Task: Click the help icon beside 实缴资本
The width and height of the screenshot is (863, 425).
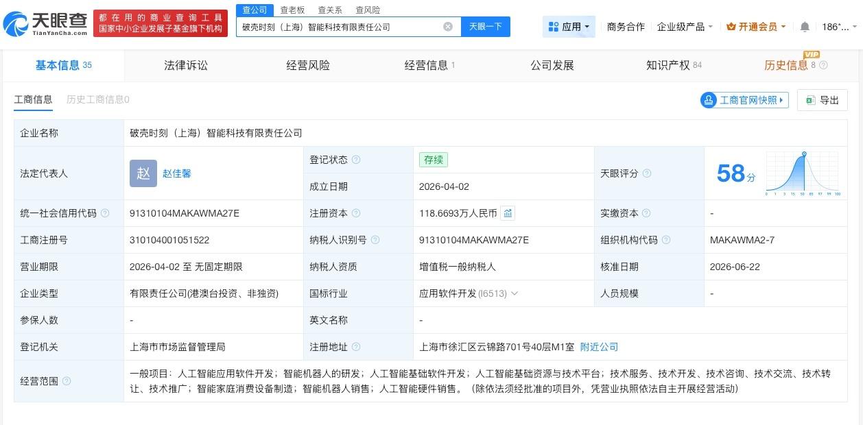Action: tap(646, 213)
